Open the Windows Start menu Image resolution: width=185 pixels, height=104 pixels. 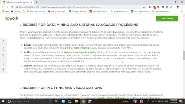[3, 101]
